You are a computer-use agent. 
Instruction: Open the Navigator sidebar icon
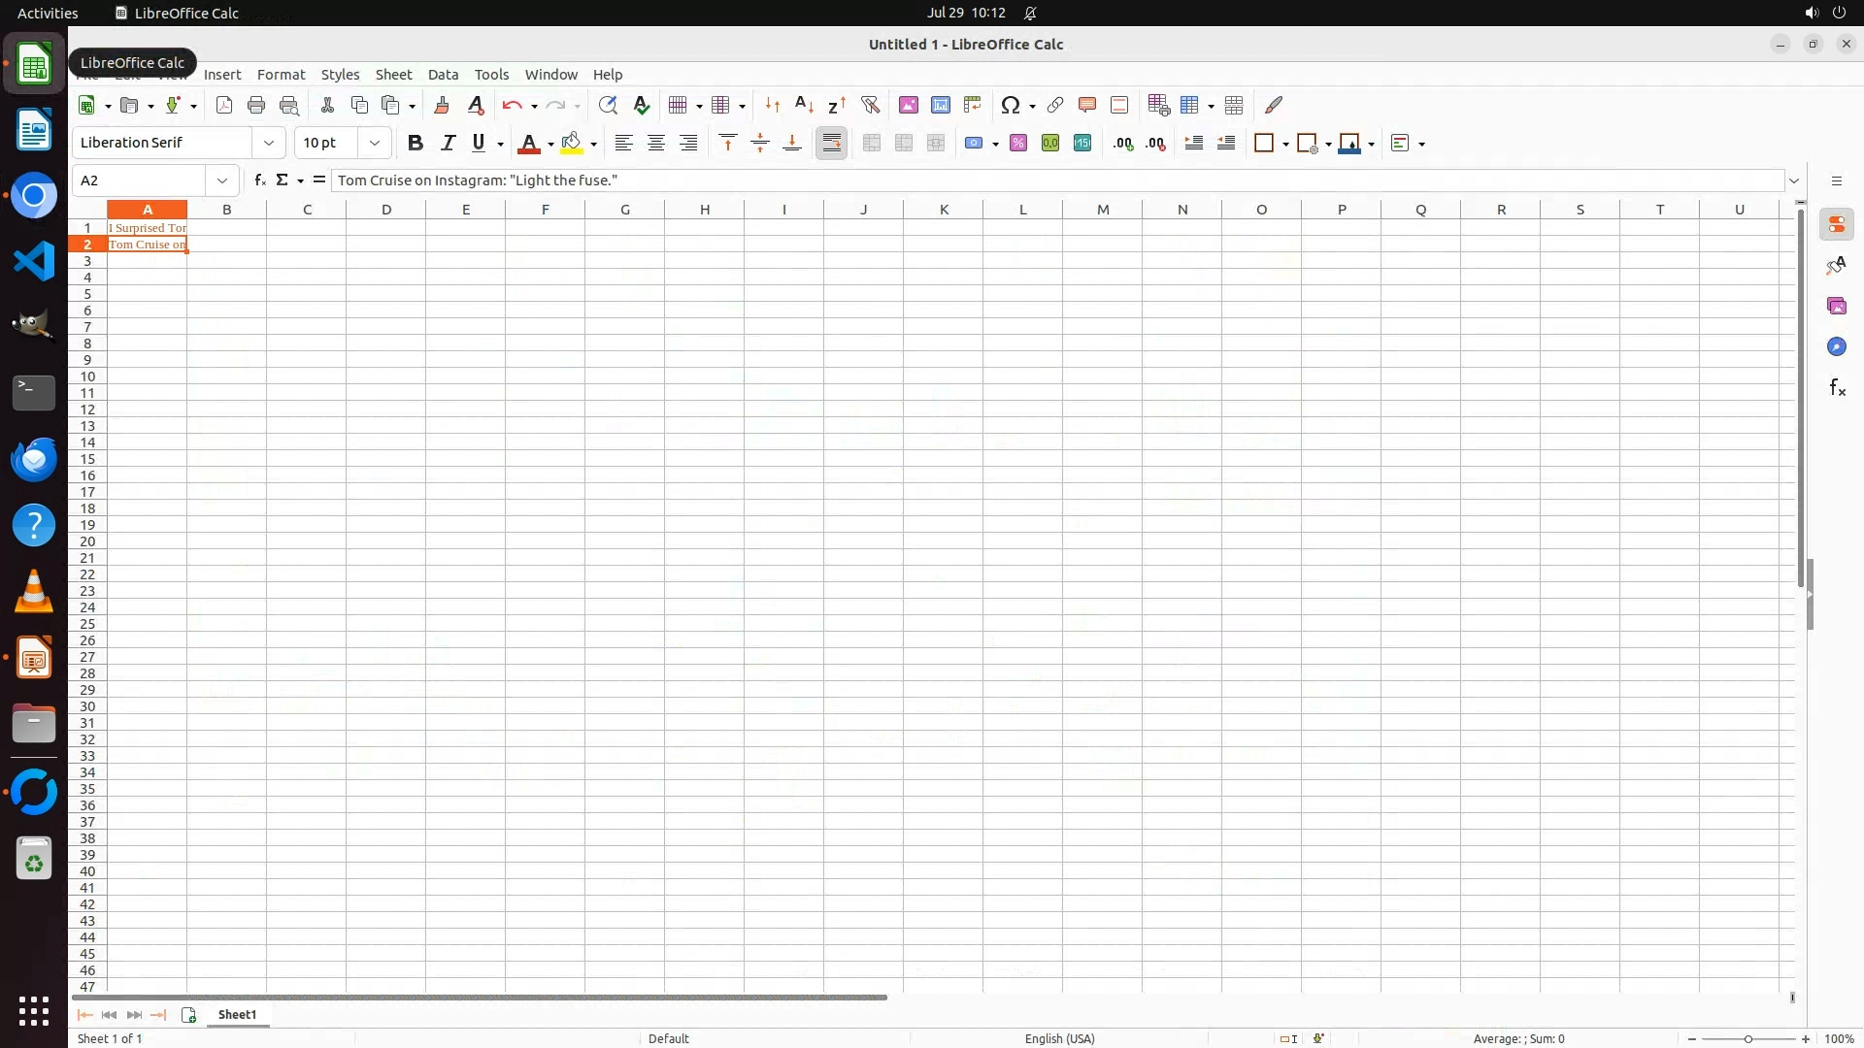click(1836, 347)
